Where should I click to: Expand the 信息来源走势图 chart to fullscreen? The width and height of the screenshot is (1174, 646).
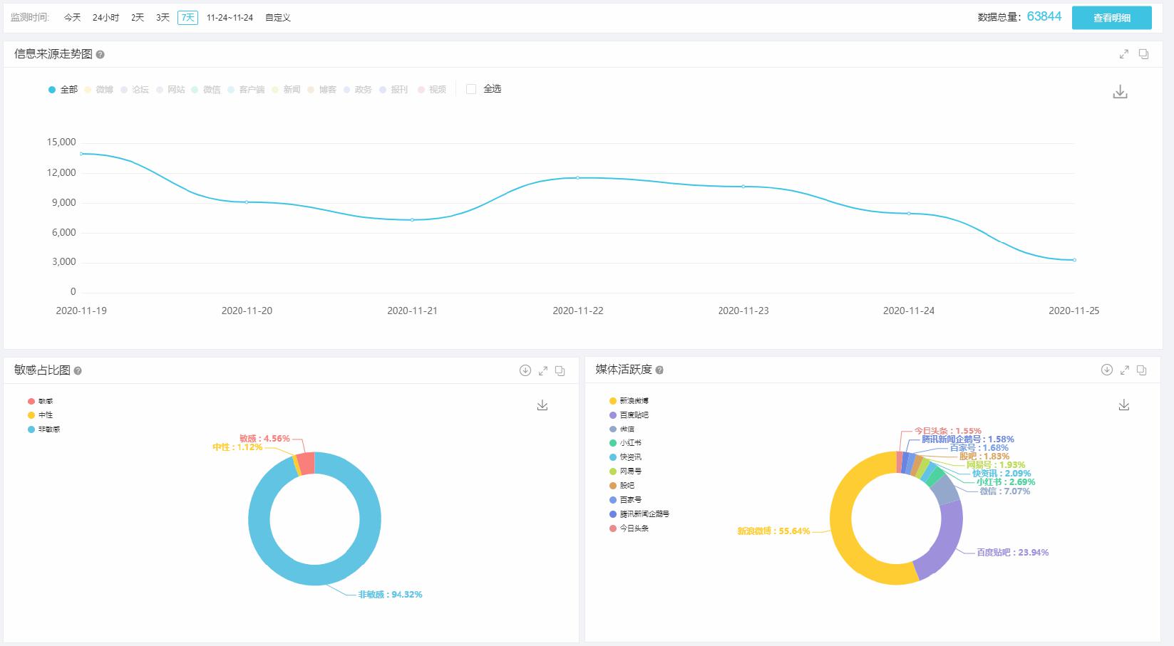(1124, 54)
